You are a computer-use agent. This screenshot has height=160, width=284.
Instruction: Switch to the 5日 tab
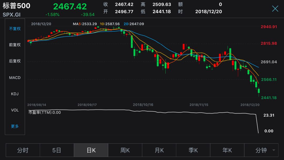tap(57, 150)
